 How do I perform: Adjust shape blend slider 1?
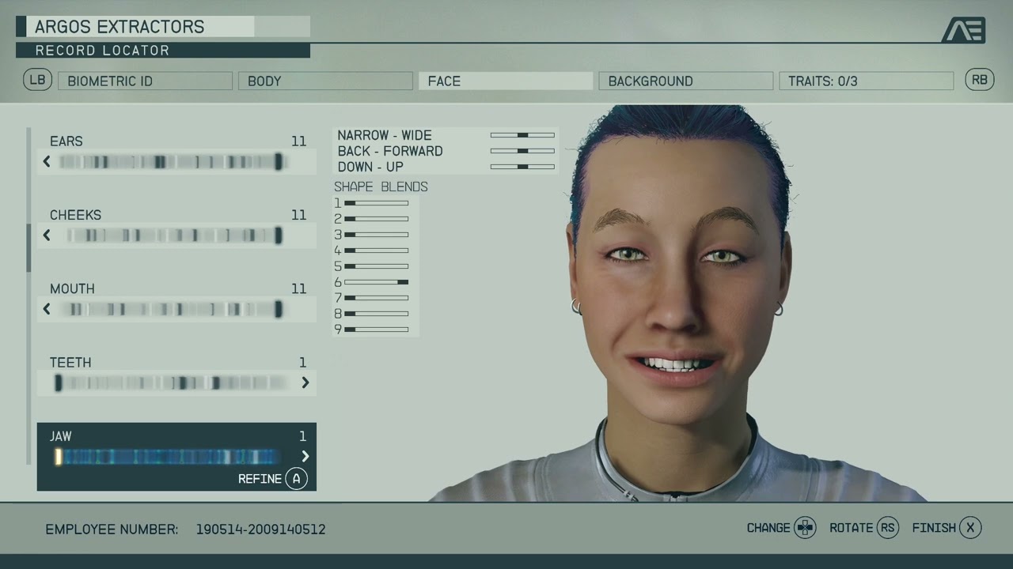pos(376,203)
